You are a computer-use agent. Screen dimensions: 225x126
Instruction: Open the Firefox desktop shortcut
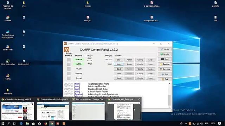[8, 77]
